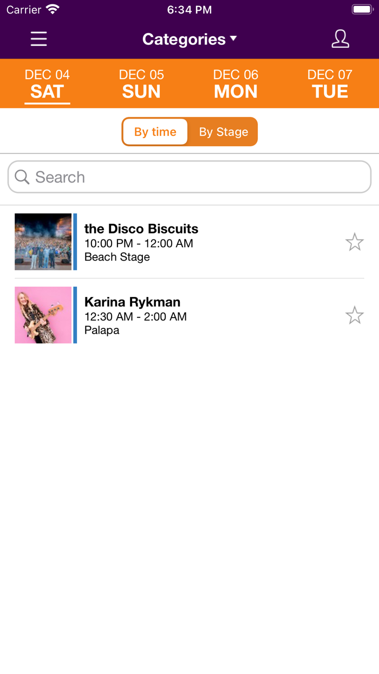Screen dimensions: 379x674
Task: Select the DEC 04 SAT tab
Action: click(x=47, y=84)
